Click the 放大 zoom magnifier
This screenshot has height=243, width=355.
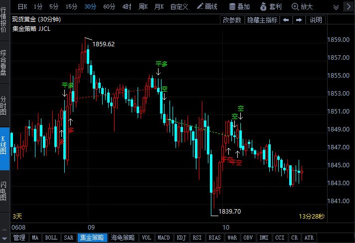point(302,7)
